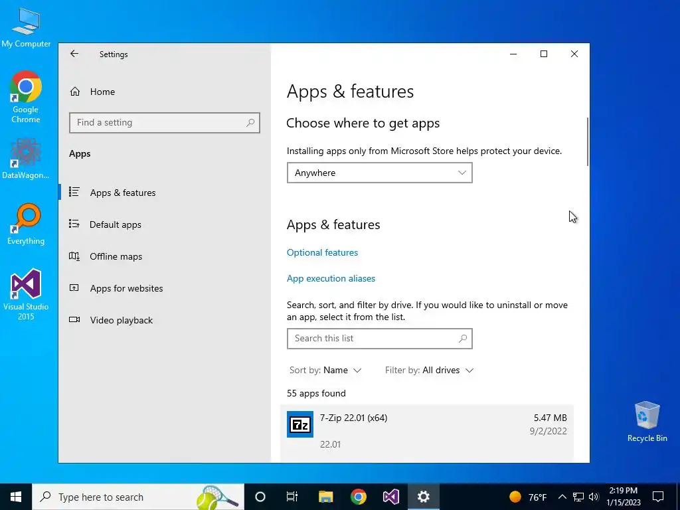Select Google Chrome desktop shortcut
The image size is (680, 510).
coord(26,97)
